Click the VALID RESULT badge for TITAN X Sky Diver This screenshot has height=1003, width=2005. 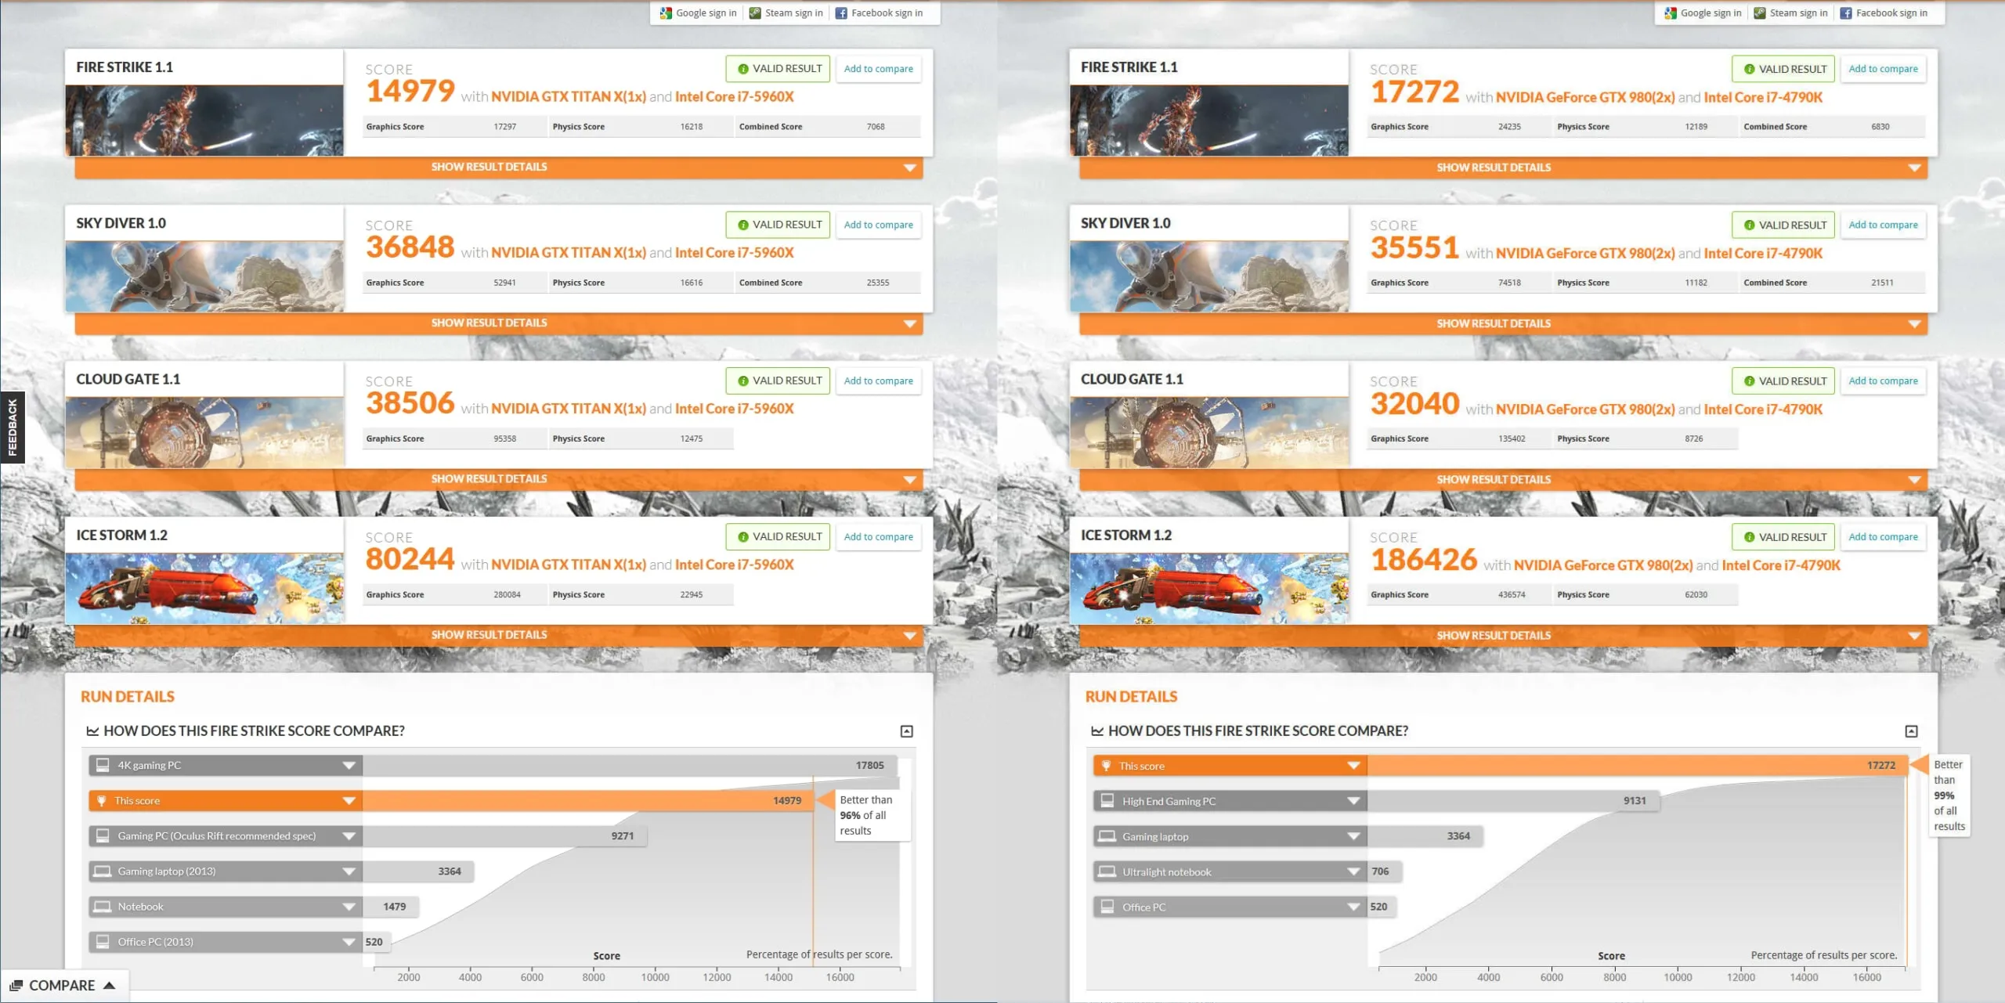(x=778, y=225)
